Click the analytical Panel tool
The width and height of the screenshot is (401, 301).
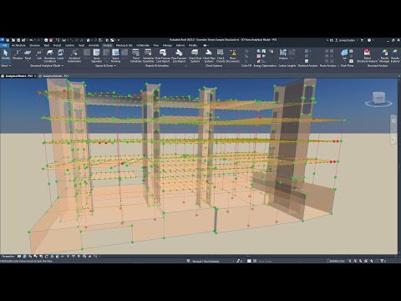click(x=28, y=54)
